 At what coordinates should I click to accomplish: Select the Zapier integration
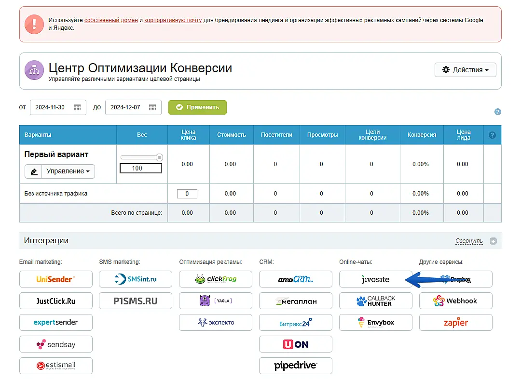coord(455,323)
